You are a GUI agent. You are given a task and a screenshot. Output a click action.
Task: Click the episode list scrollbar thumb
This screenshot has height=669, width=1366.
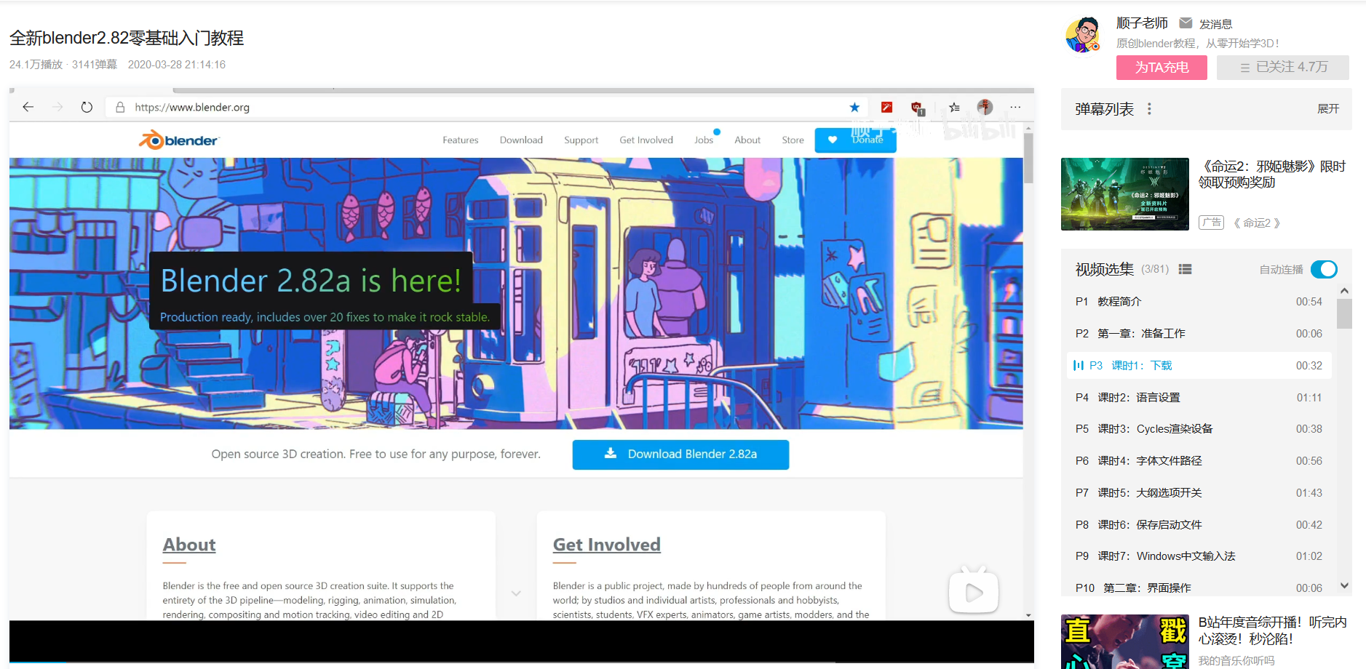[1344, 313]
